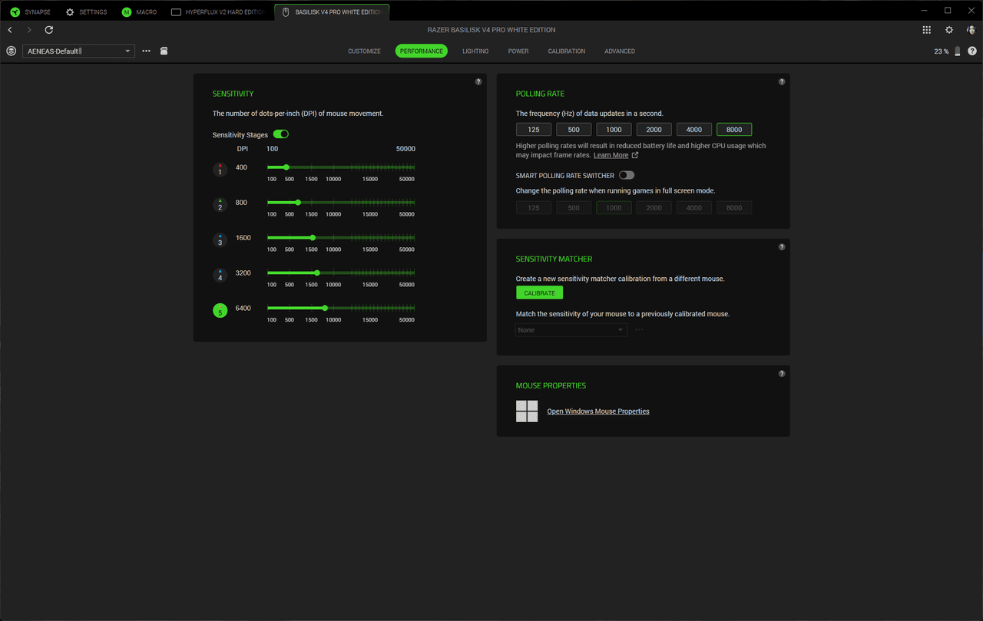Click the battery level indicator icon
The height and width of the screenshot is (621, 983).
tap(958, 51)
